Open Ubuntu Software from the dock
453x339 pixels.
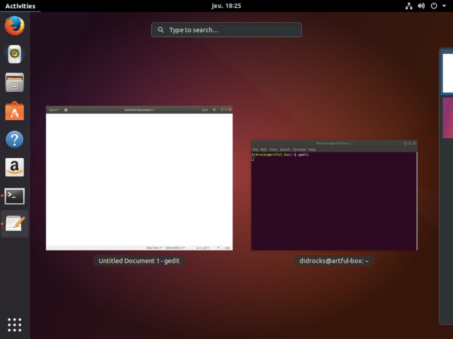14,111
